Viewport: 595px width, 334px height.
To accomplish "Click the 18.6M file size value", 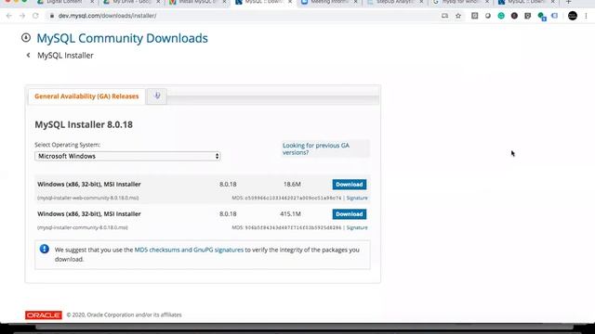I will tap(292, 185).
